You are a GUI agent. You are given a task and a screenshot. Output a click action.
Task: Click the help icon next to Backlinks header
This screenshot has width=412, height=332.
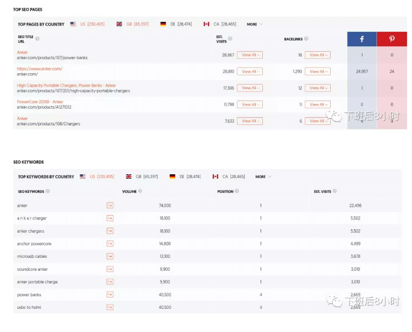point(306,39)
